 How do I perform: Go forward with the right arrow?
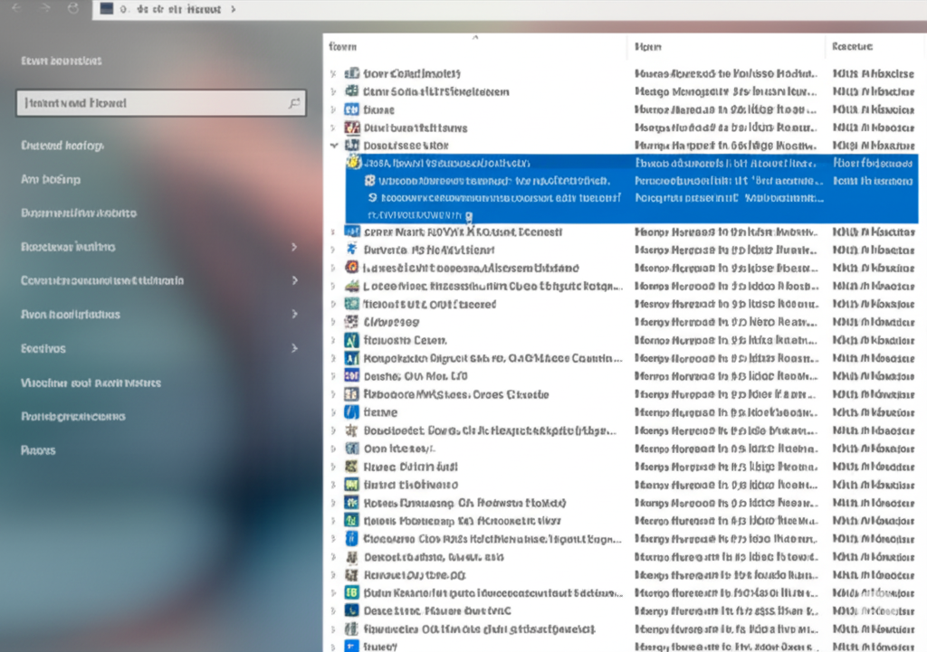(x=45, y=8)
